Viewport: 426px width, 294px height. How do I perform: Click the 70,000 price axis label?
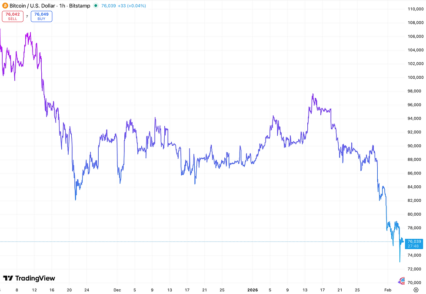click(415, 283)
